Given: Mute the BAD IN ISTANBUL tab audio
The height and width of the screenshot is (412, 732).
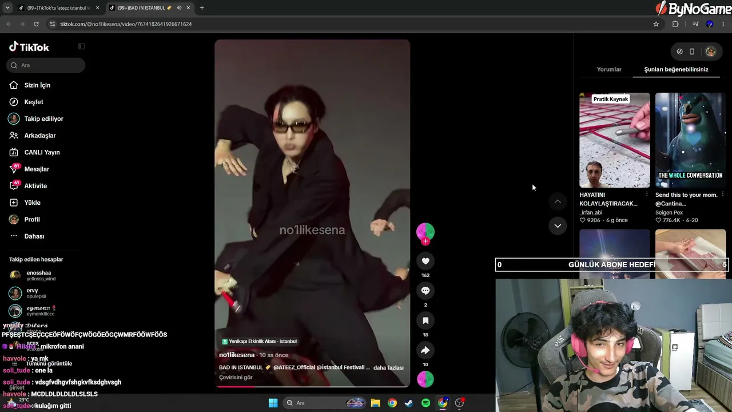Looking at the screenshot, I should (179, 8).
